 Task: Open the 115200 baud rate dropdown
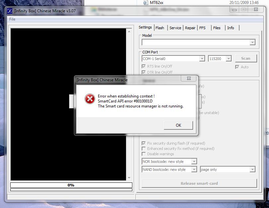coord(229,59)
